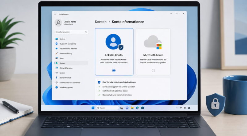
Task: Click 'Datenschutz und Sicherheit erhöhen' text
Action: tap(117, 95)
